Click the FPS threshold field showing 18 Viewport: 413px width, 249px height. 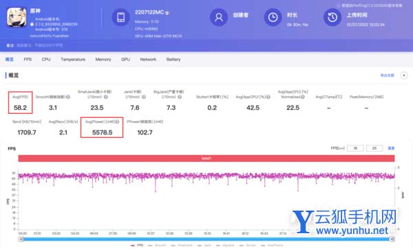(x=355, y=148)
